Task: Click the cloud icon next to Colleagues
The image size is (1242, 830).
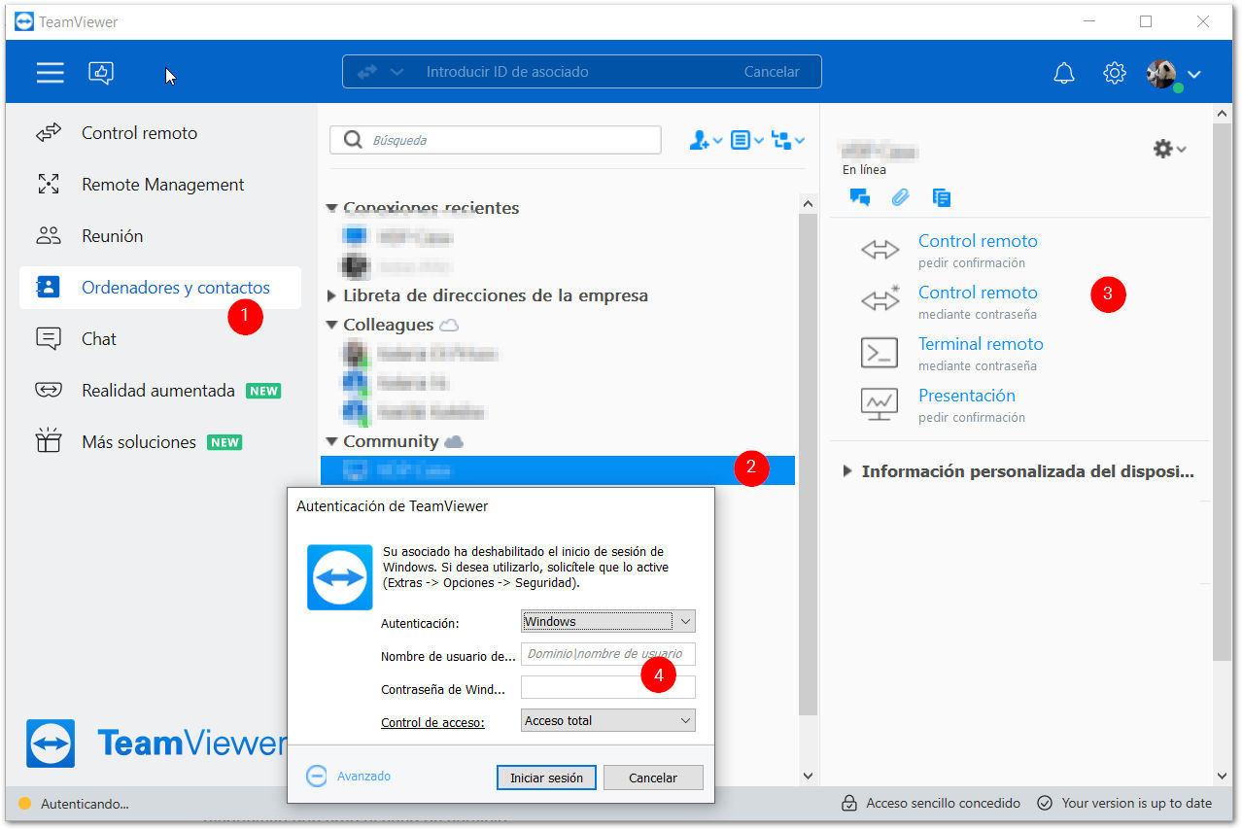Action: 449,325
